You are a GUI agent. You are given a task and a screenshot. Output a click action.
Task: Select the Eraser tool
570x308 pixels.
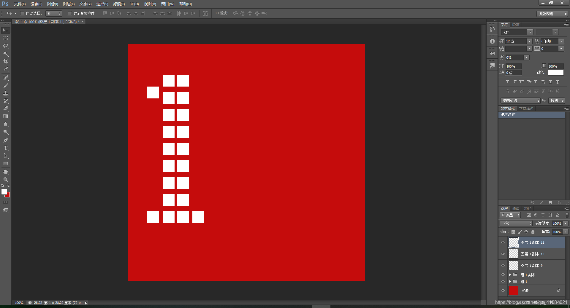[x=6, y=108]
